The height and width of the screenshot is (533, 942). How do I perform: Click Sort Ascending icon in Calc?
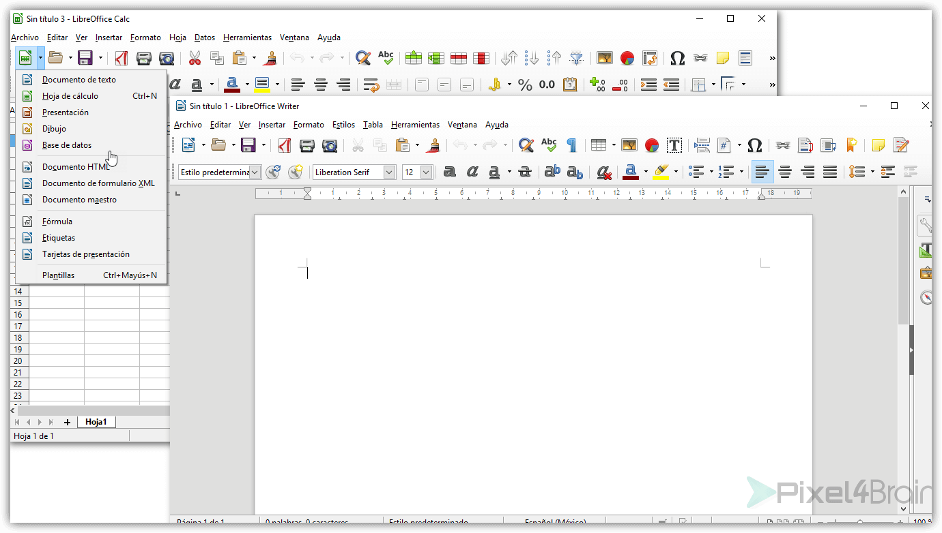click(x=532, y=59)
